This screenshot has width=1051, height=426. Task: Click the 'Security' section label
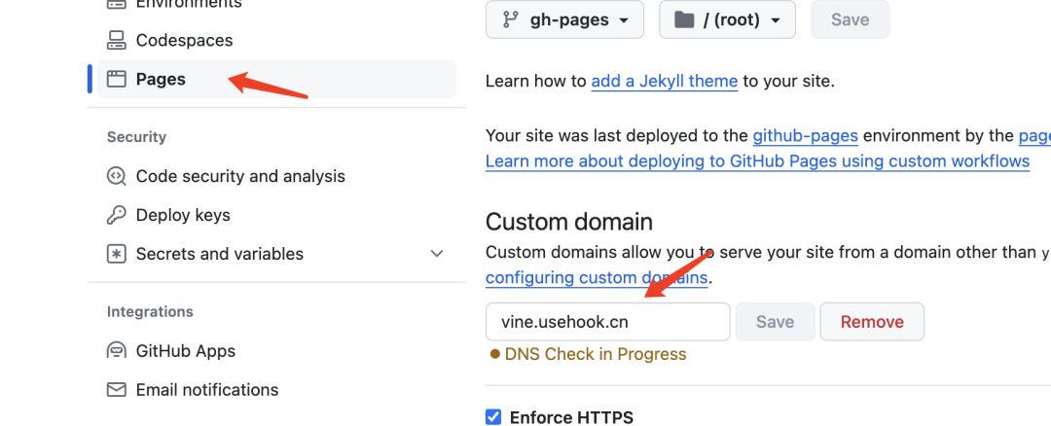click(x=137, y=136)
